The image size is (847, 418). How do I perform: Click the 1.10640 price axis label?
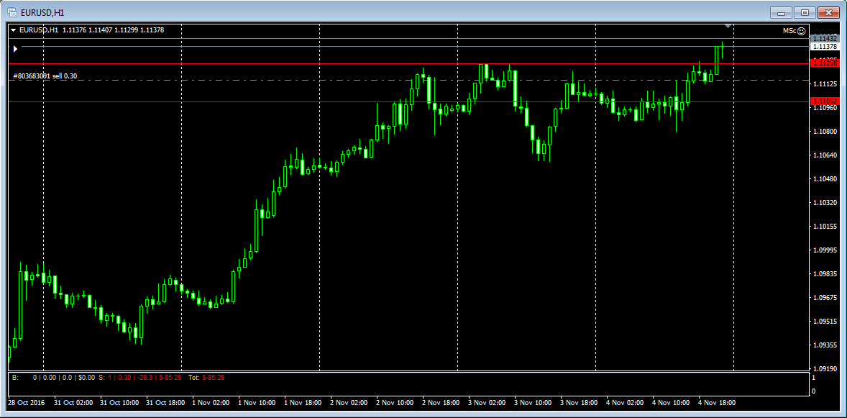pos(824,155)
